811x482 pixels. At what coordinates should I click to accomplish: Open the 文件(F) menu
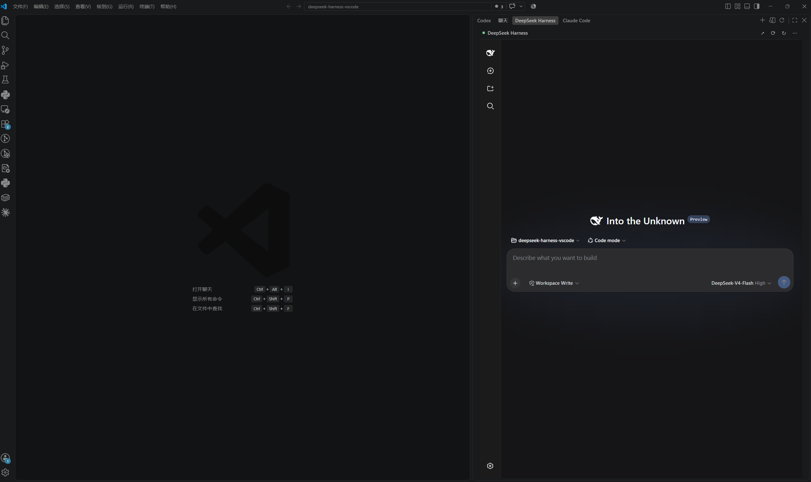20,6
